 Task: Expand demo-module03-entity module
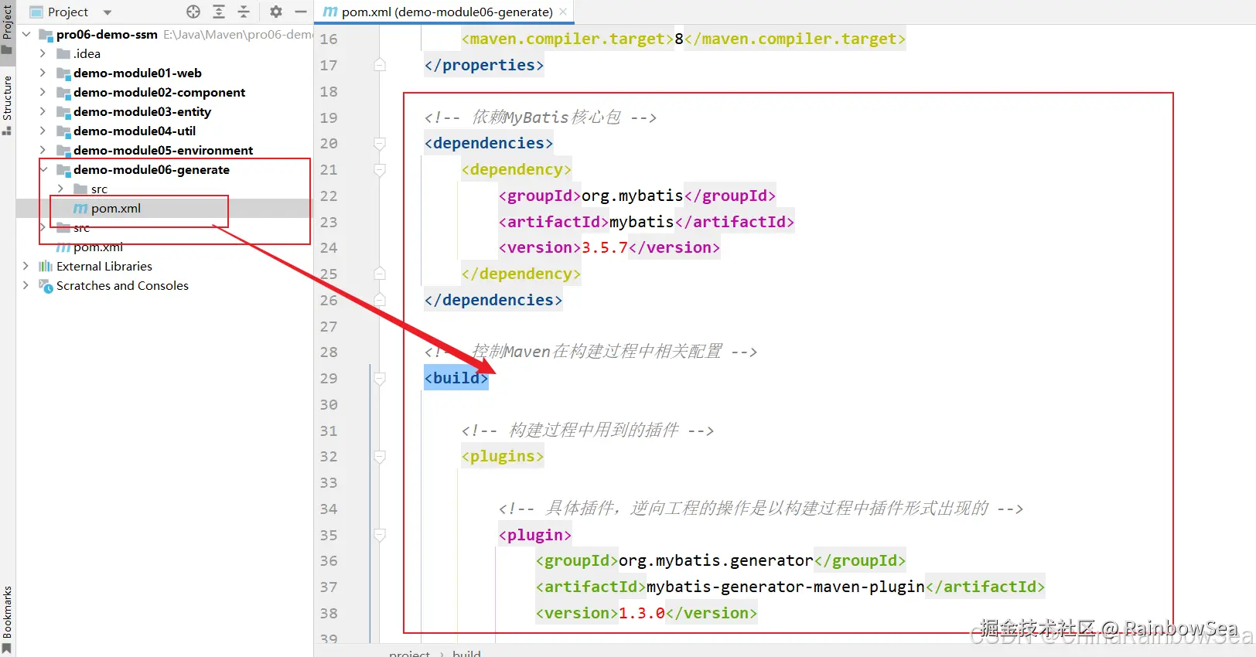[x=43, y=111]
